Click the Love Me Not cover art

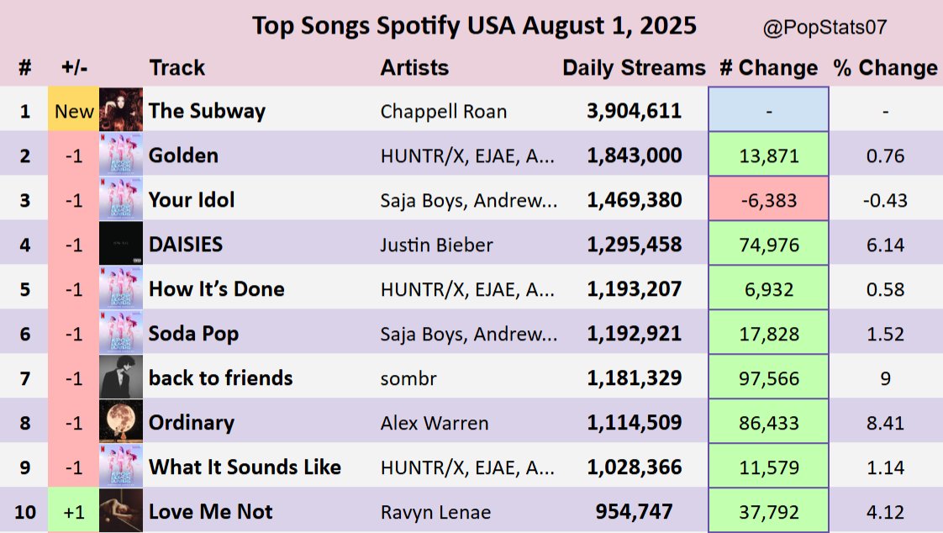coord(121,511)
